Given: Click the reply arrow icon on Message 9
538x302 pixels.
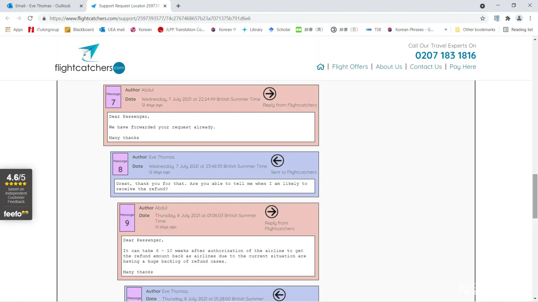Looking at the screenshot, I should (271, 212).
